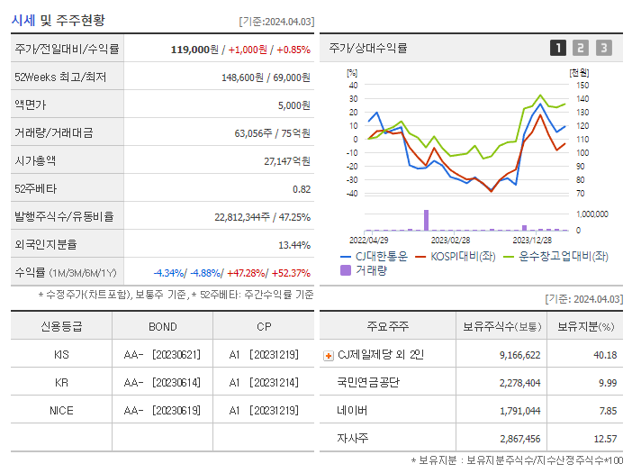Click the +52.37% one-year return
This screenshot has width=632, height=473.
pyautogui.click(x=291, y=273)
